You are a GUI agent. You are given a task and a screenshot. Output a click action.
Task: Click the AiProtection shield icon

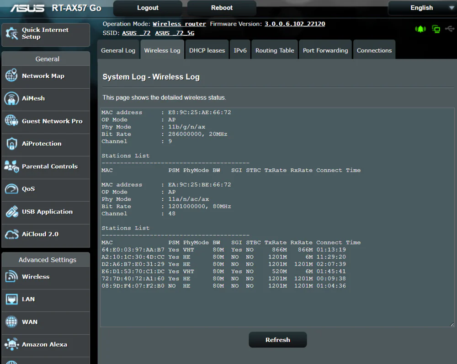pyautogui.click(x=12, y=144)
